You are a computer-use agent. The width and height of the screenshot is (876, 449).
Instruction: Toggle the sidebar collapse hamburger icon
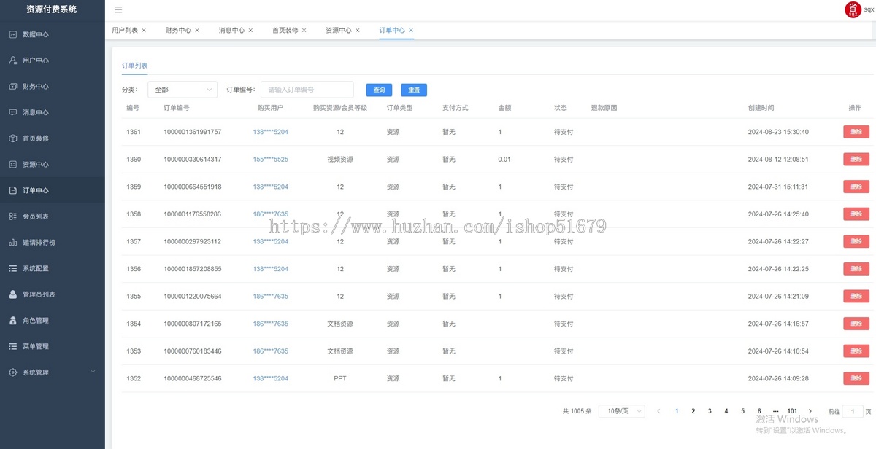tap(118, 9)
